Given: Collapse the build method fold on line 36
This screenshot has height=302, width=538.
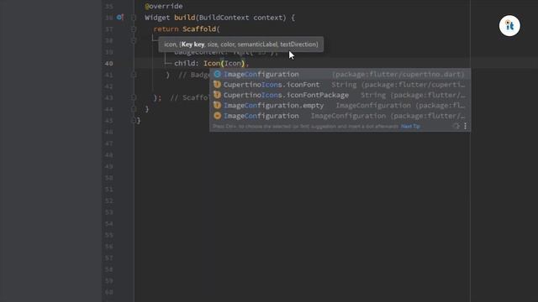Looking at the screenshot, I should point(134,18).
